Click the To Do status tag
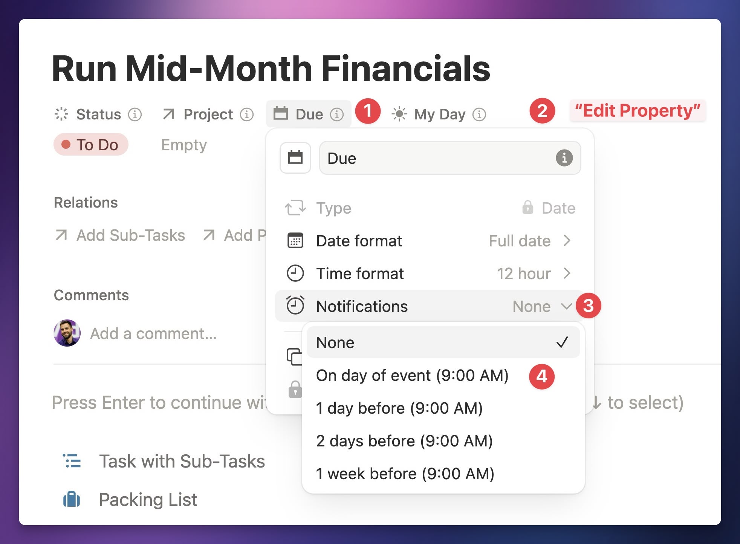Viewport: 740px width, 544px height. click(91, 144)
